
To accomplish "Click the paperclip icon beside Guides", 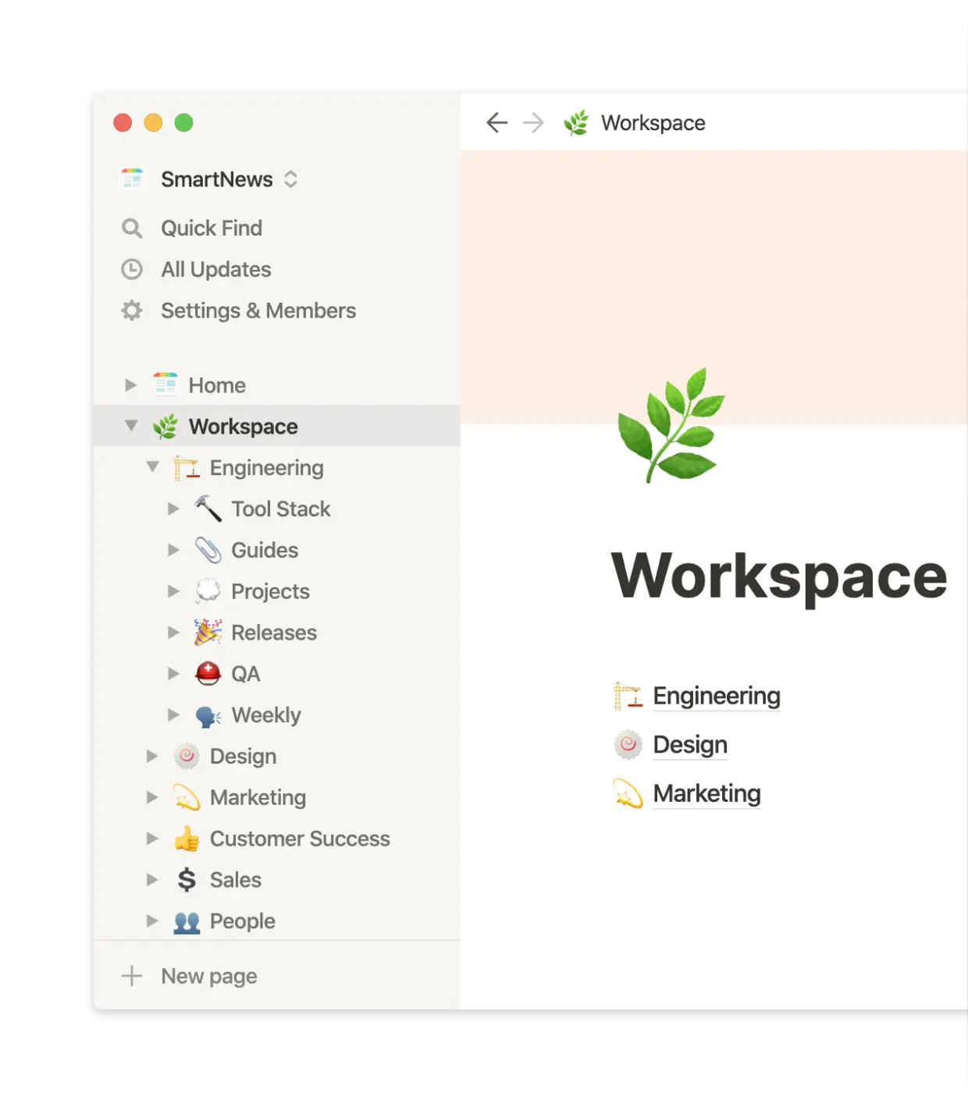I will [x=207, y=550].
